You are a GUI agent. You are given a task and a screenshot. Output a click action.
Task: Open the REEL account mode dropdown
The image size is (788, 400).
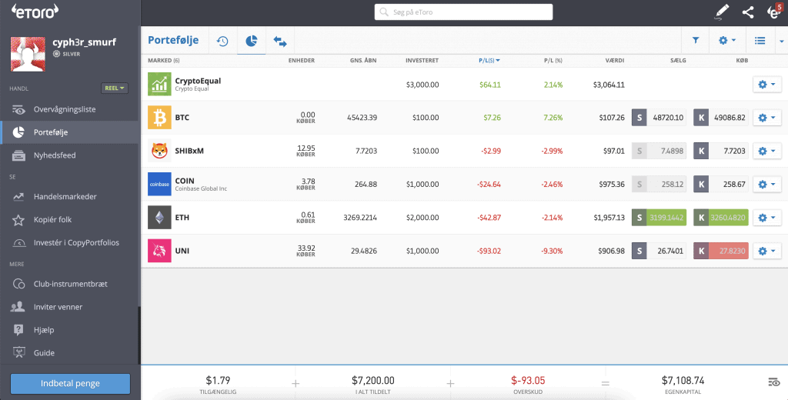pyautogui.click(x=115, y=88)
